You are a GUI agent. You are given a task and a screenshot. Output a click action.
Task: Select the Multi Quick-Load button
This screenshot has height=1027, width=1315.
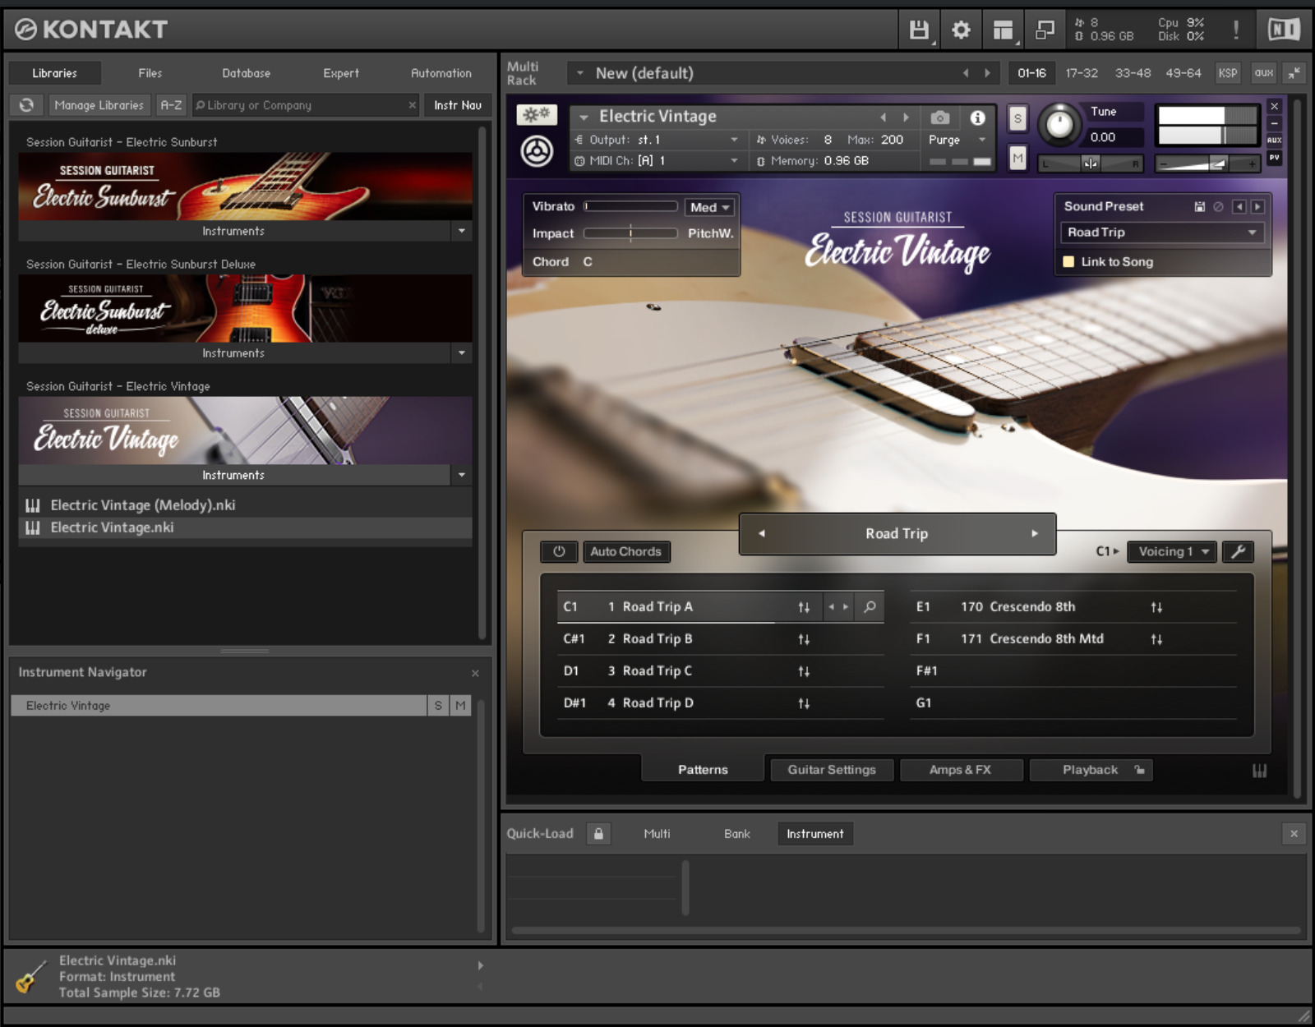point(657,834)
